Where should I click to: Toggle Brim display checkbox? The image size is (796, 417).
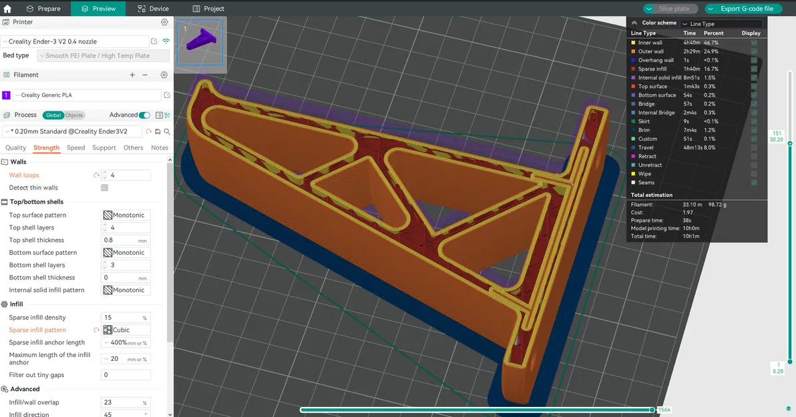tap(754, 130)
